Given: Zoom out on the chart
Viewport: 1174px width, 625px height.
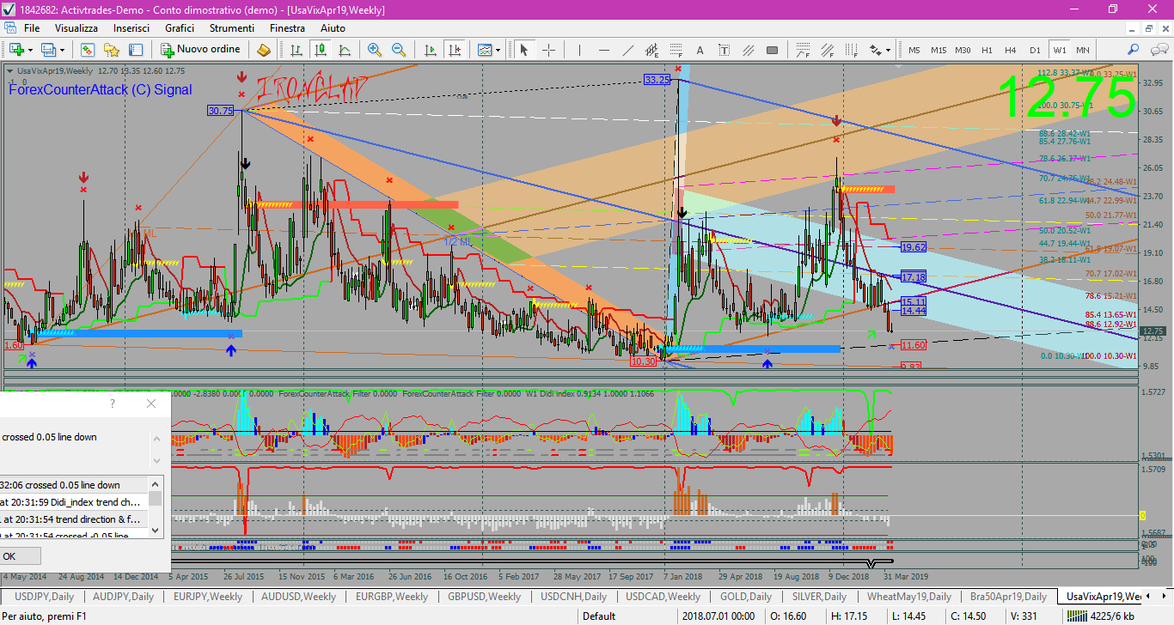Looking at the screenshot, I should pos(399,50).
